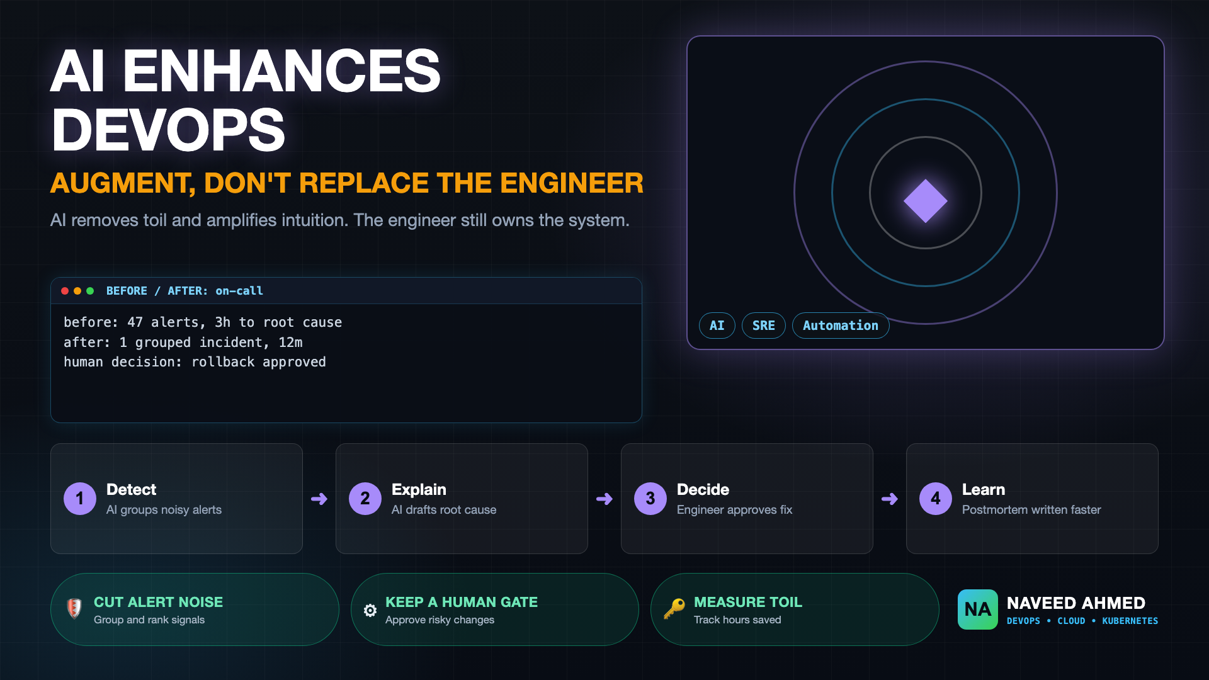Select the SRE tag pill

tap(764, 326)
